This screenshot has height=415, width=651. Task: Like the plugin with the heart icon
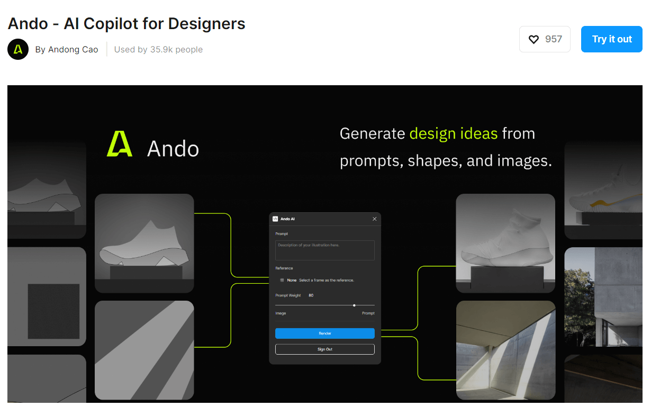tap(534, 39)
